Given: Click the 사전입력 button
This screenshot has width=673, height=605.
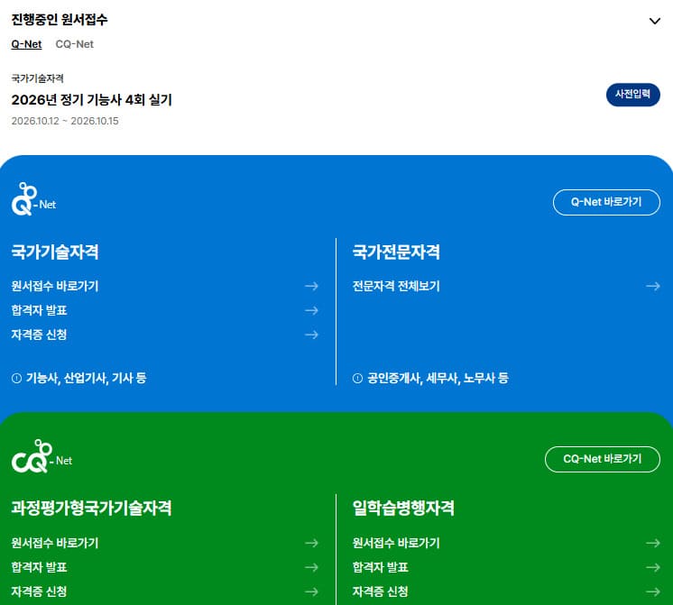Looking at the screenshot, I should tap(632, 95).
